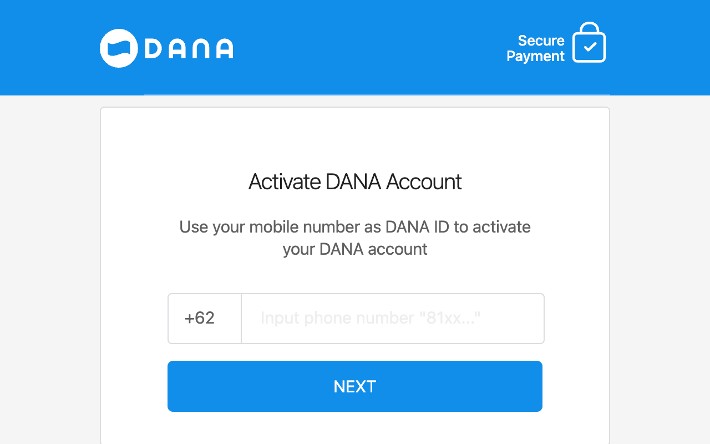Tap the lock badge next to Secure Payment
Screen dimensions: 710x444
[590, 42]
